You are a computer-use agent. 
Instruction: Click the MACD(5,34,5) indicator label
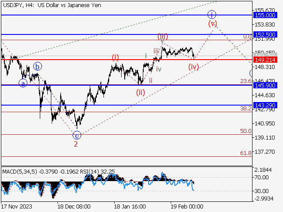coord(19,171)
